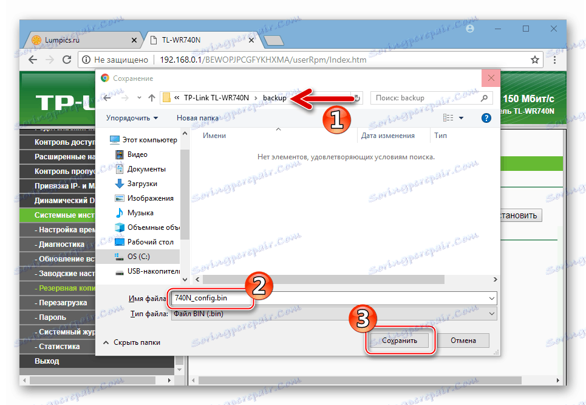
Task: Go up one folder level in dialog
Action: coord(151,98)
